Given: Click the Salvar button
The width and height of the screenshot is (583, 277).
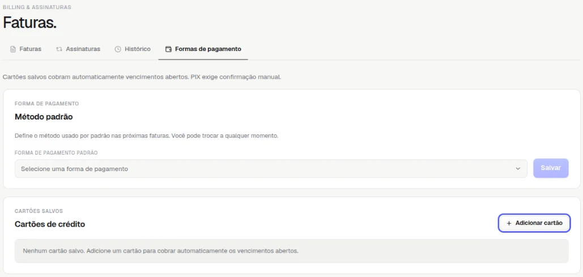Looking at the screenshot, I should tap(551, 168).
